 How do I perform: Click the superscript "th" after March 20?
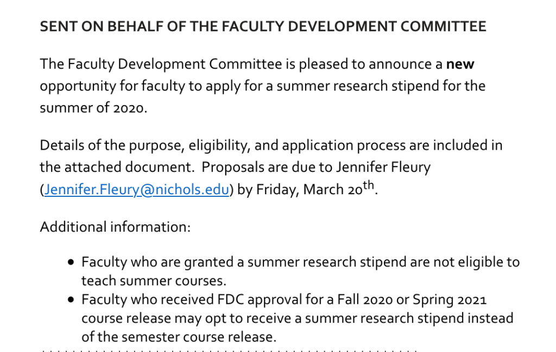[x=369, y=185]
